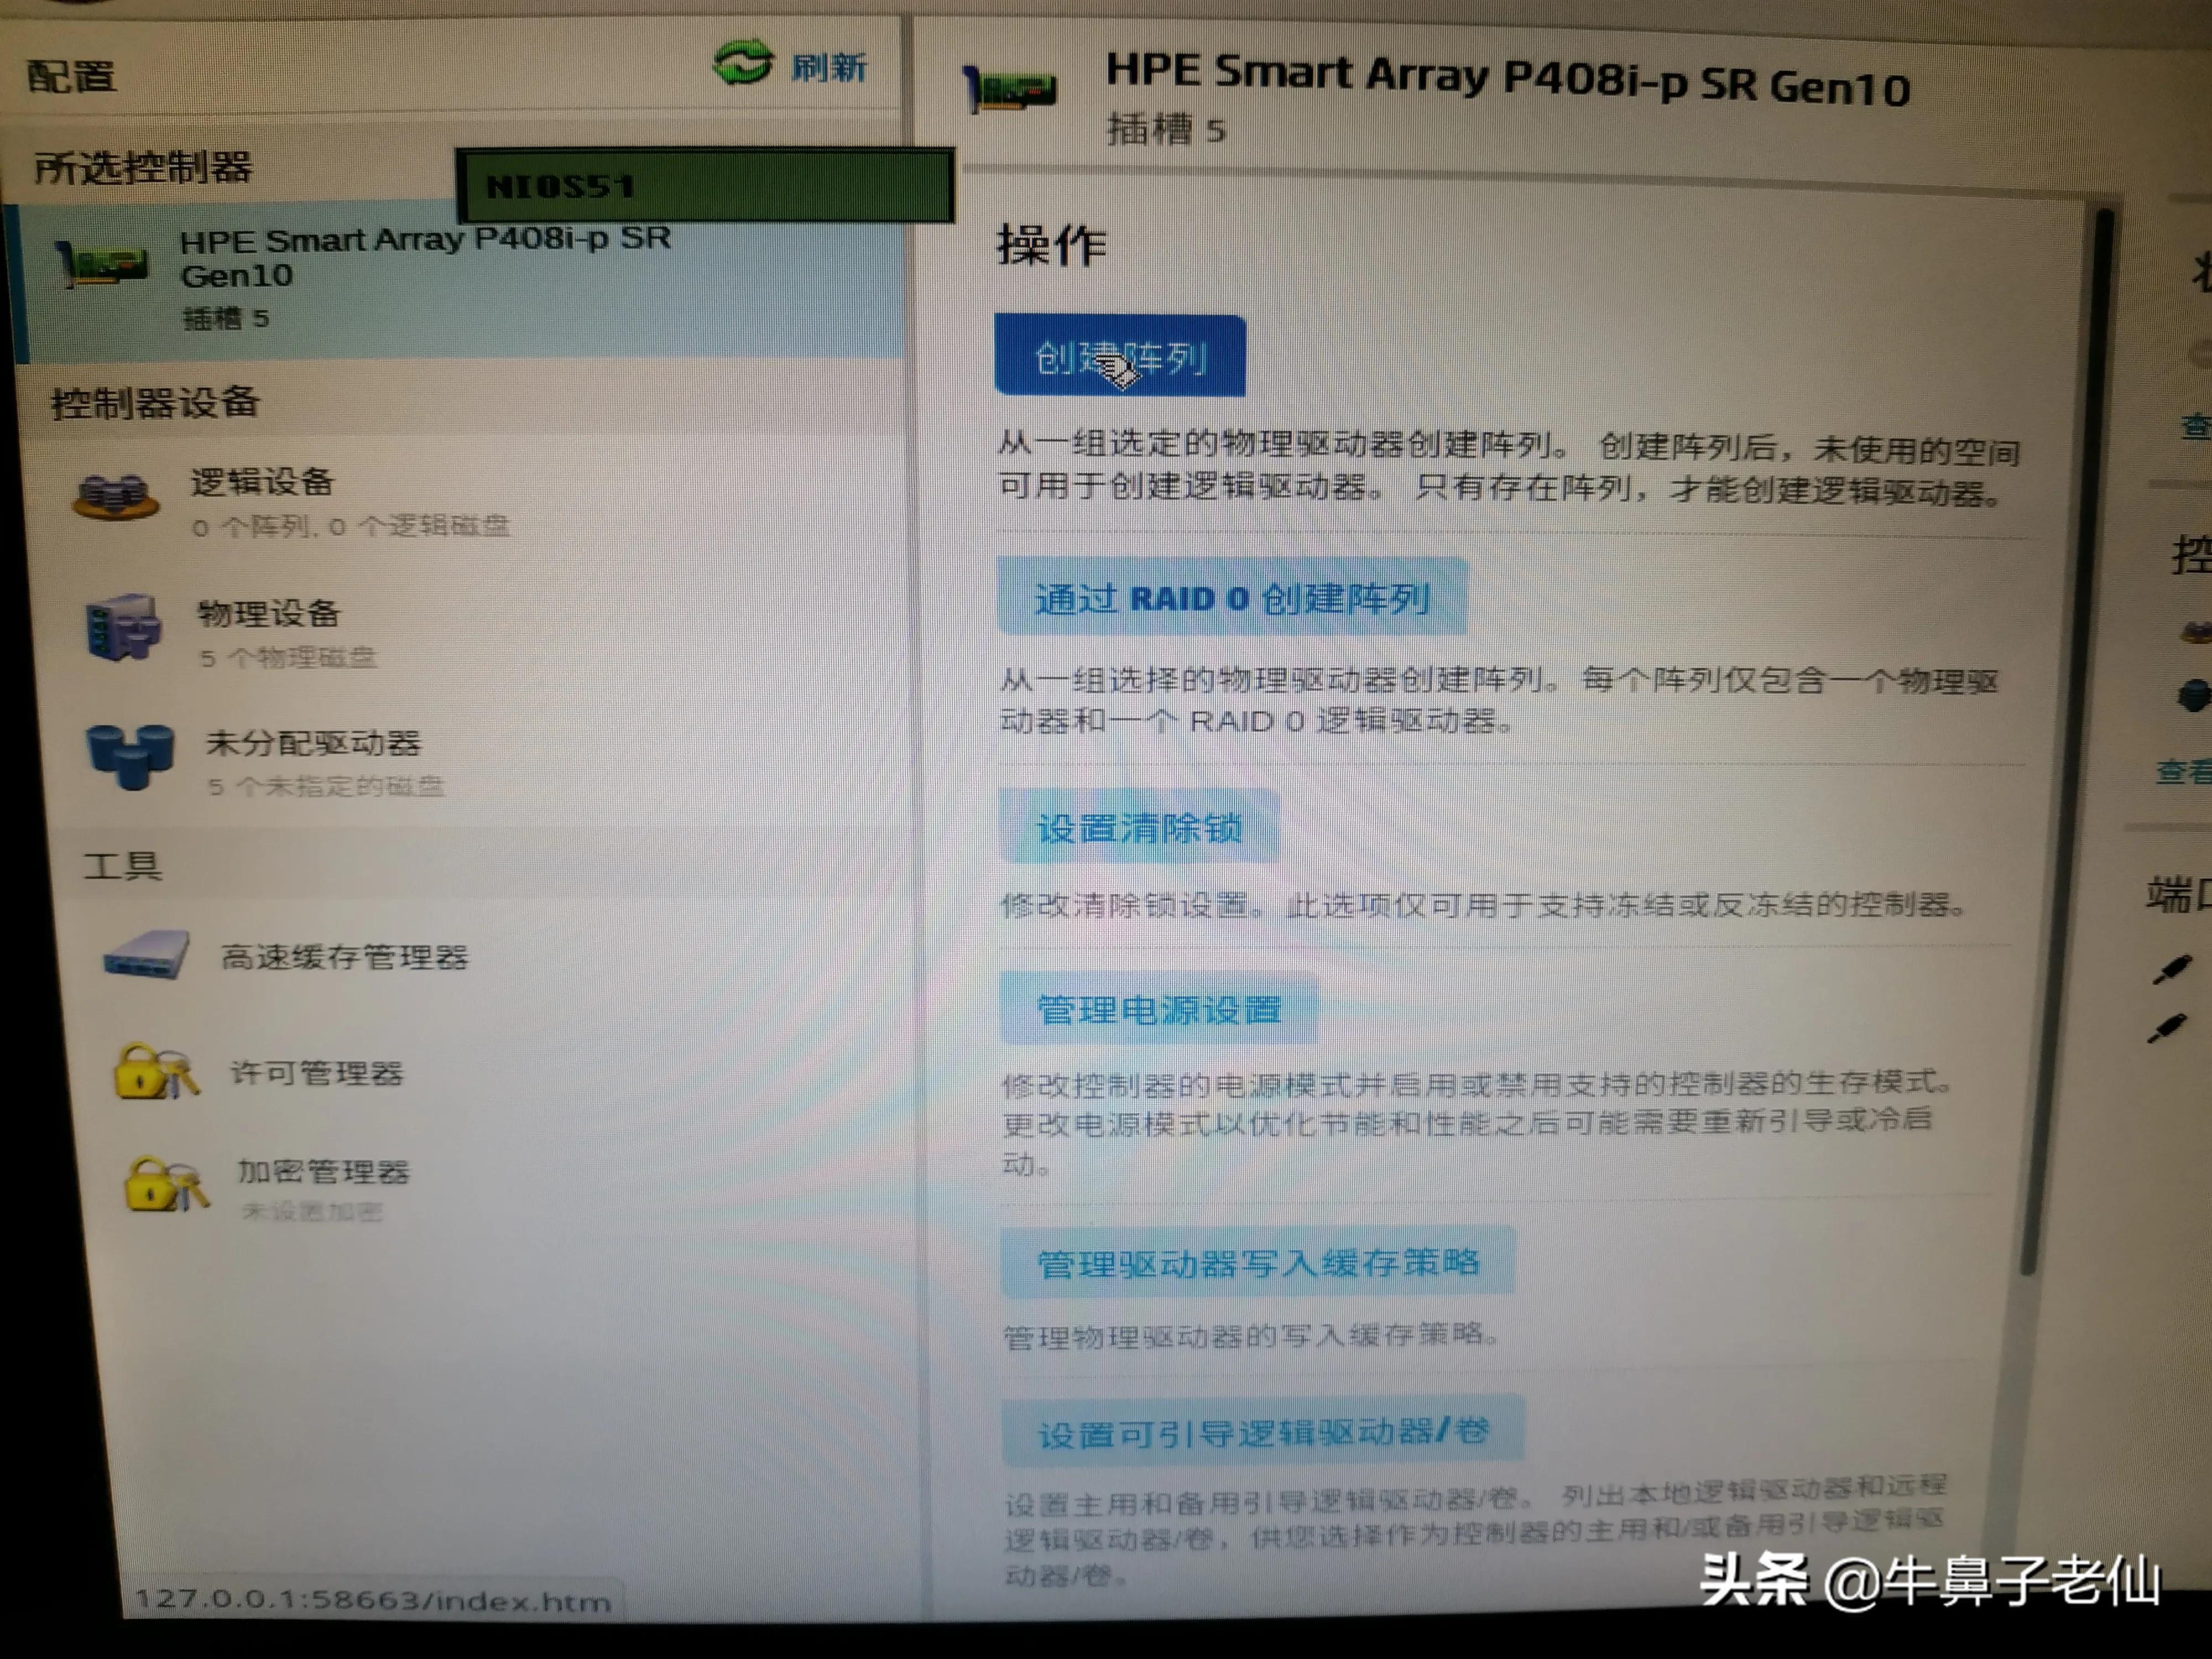Screen dimensions: 2212x1659
Task: Open 物理设备 physical devices icon
Action: (124, 627)
